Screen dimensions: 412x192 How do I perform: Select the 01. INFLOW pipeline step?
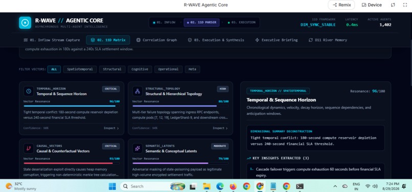click(164, 23)
